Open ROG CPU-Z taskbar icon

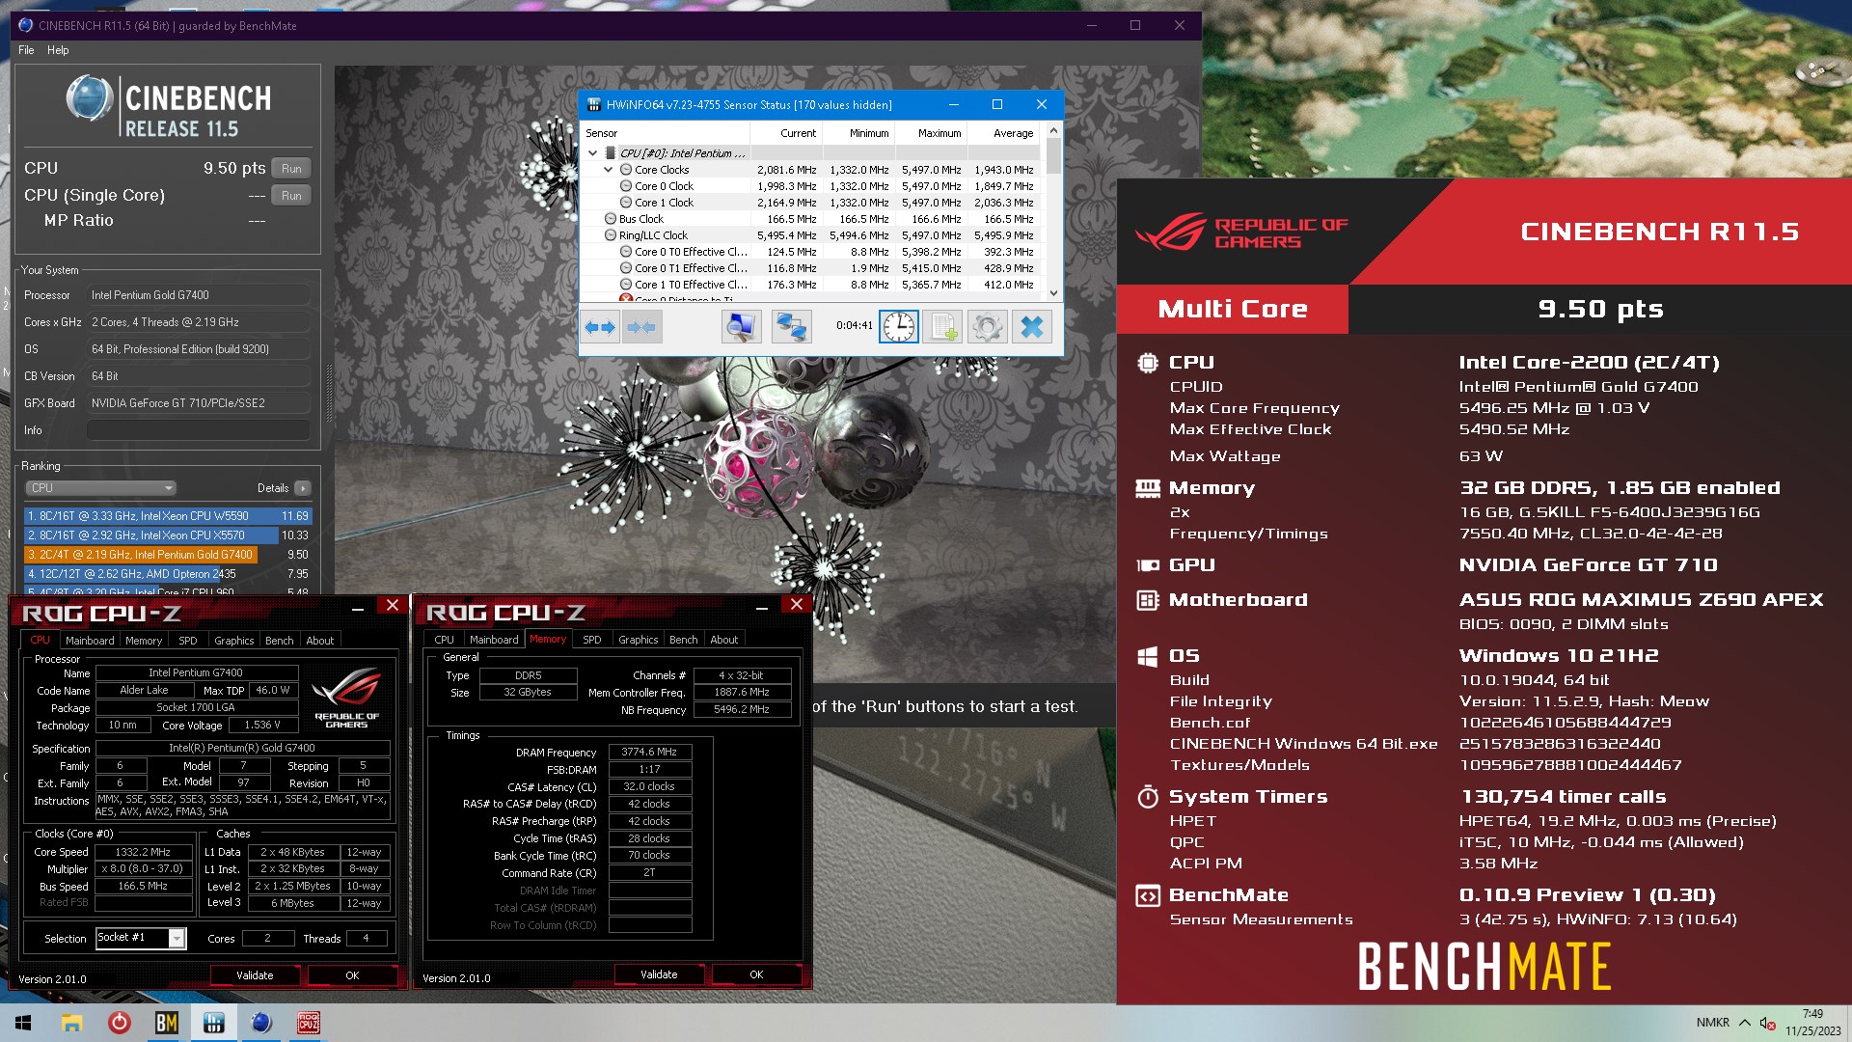tap(309, 1023)
